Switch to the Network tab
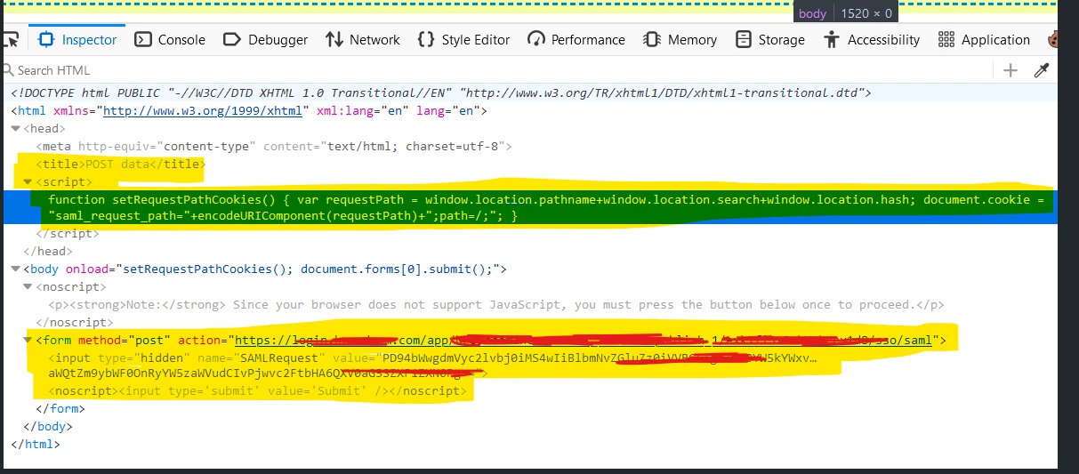1079x474 pixels. point(363,40)
